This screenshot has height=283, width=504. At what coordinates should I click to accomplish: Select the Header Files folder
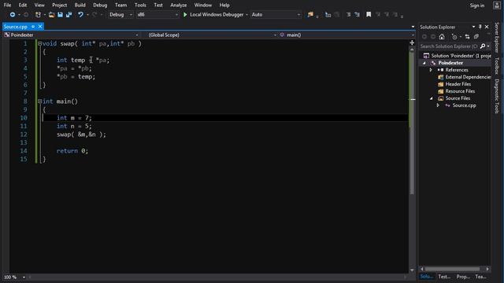(x=454, y=84)
